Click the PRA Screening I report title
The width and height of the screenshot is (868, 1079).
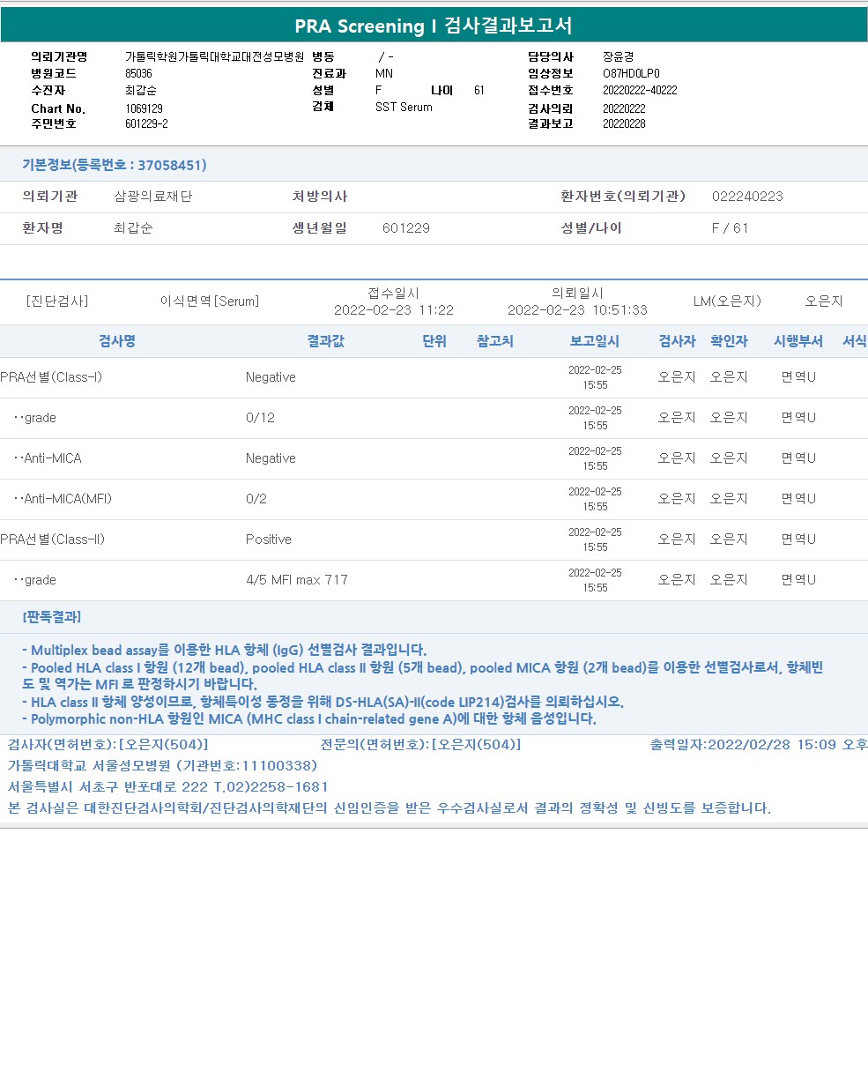pos(434,26)
